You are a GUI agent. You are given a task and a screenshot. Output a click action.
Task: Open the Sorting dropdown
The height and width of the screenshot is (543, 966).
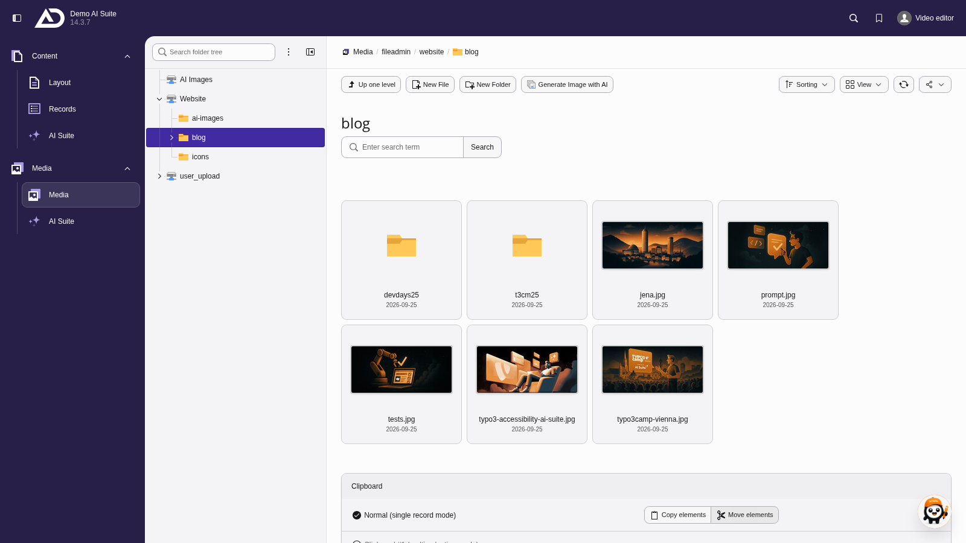click(807, 84)
